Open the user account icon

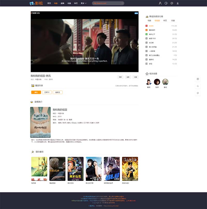click(x=160, y=3)
